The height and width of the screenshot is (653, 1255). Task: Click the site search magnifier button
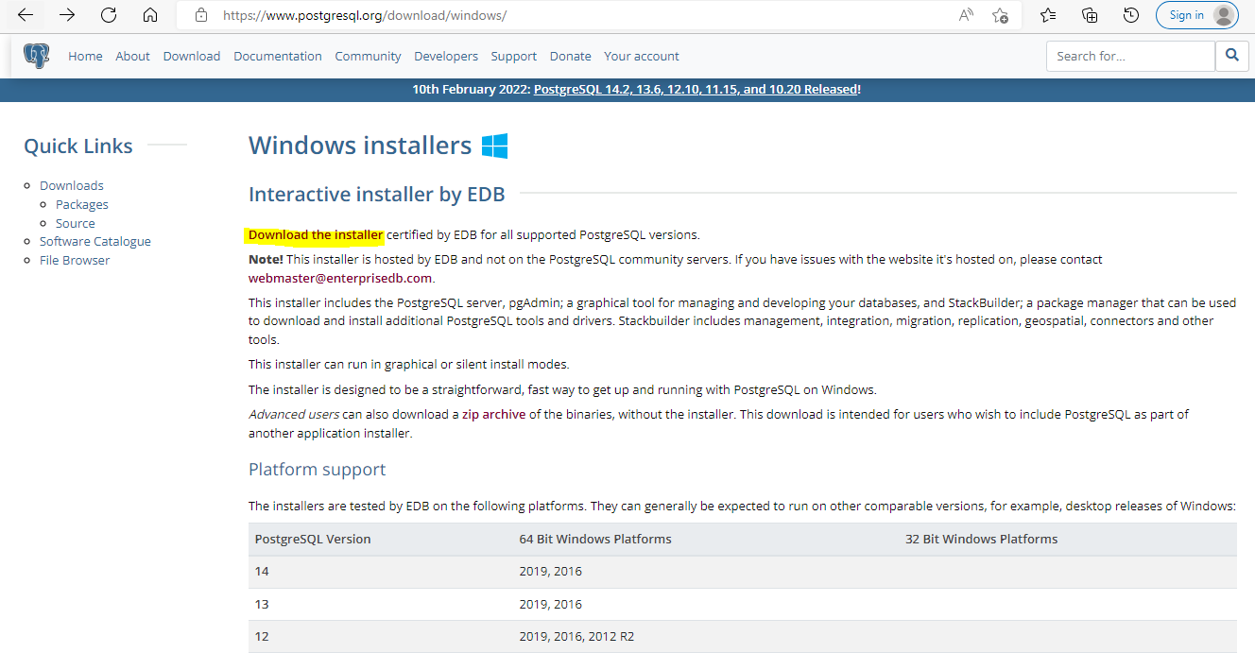1231,56
